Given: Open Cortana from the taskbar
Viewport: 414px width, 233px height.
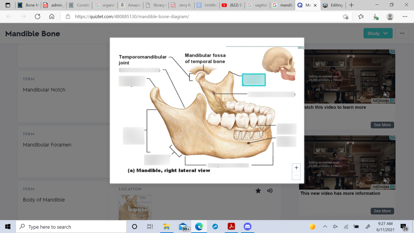Looking at the screenshot, I should [x=134, y=227].
